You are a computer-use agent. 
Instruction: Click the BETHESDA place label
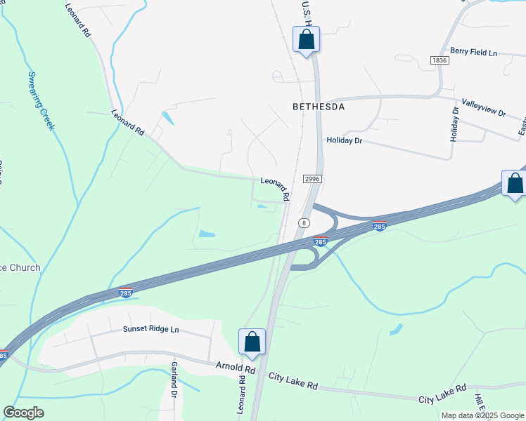tap(319, 107)
